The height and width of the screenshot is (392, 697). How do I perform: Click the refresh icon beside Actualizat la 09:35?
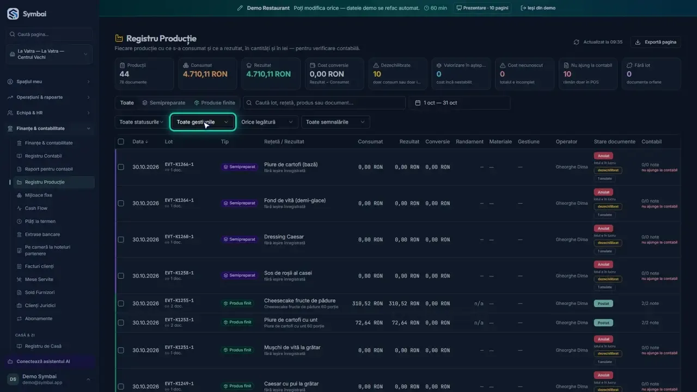click(576, 42)
